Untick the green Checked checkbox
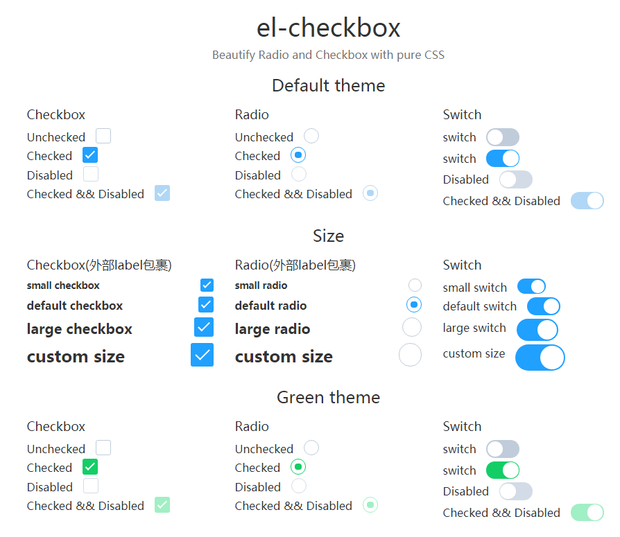Viewport: 620px width, 537px height. tap(90, 467)
